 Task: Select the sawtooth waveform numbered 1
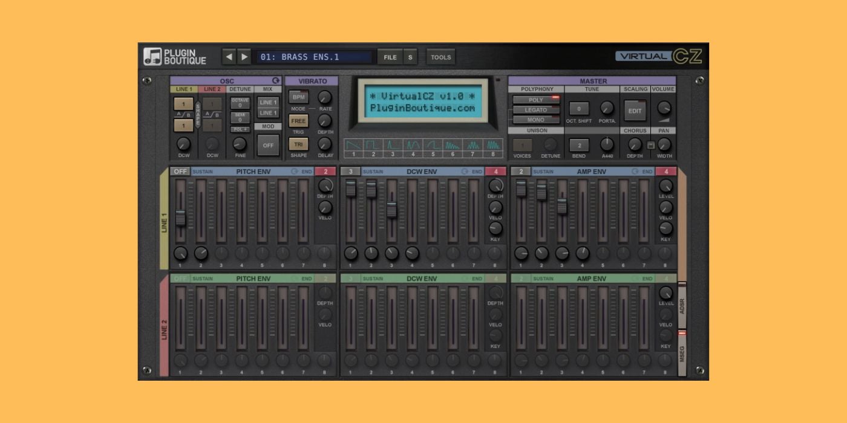353,146
